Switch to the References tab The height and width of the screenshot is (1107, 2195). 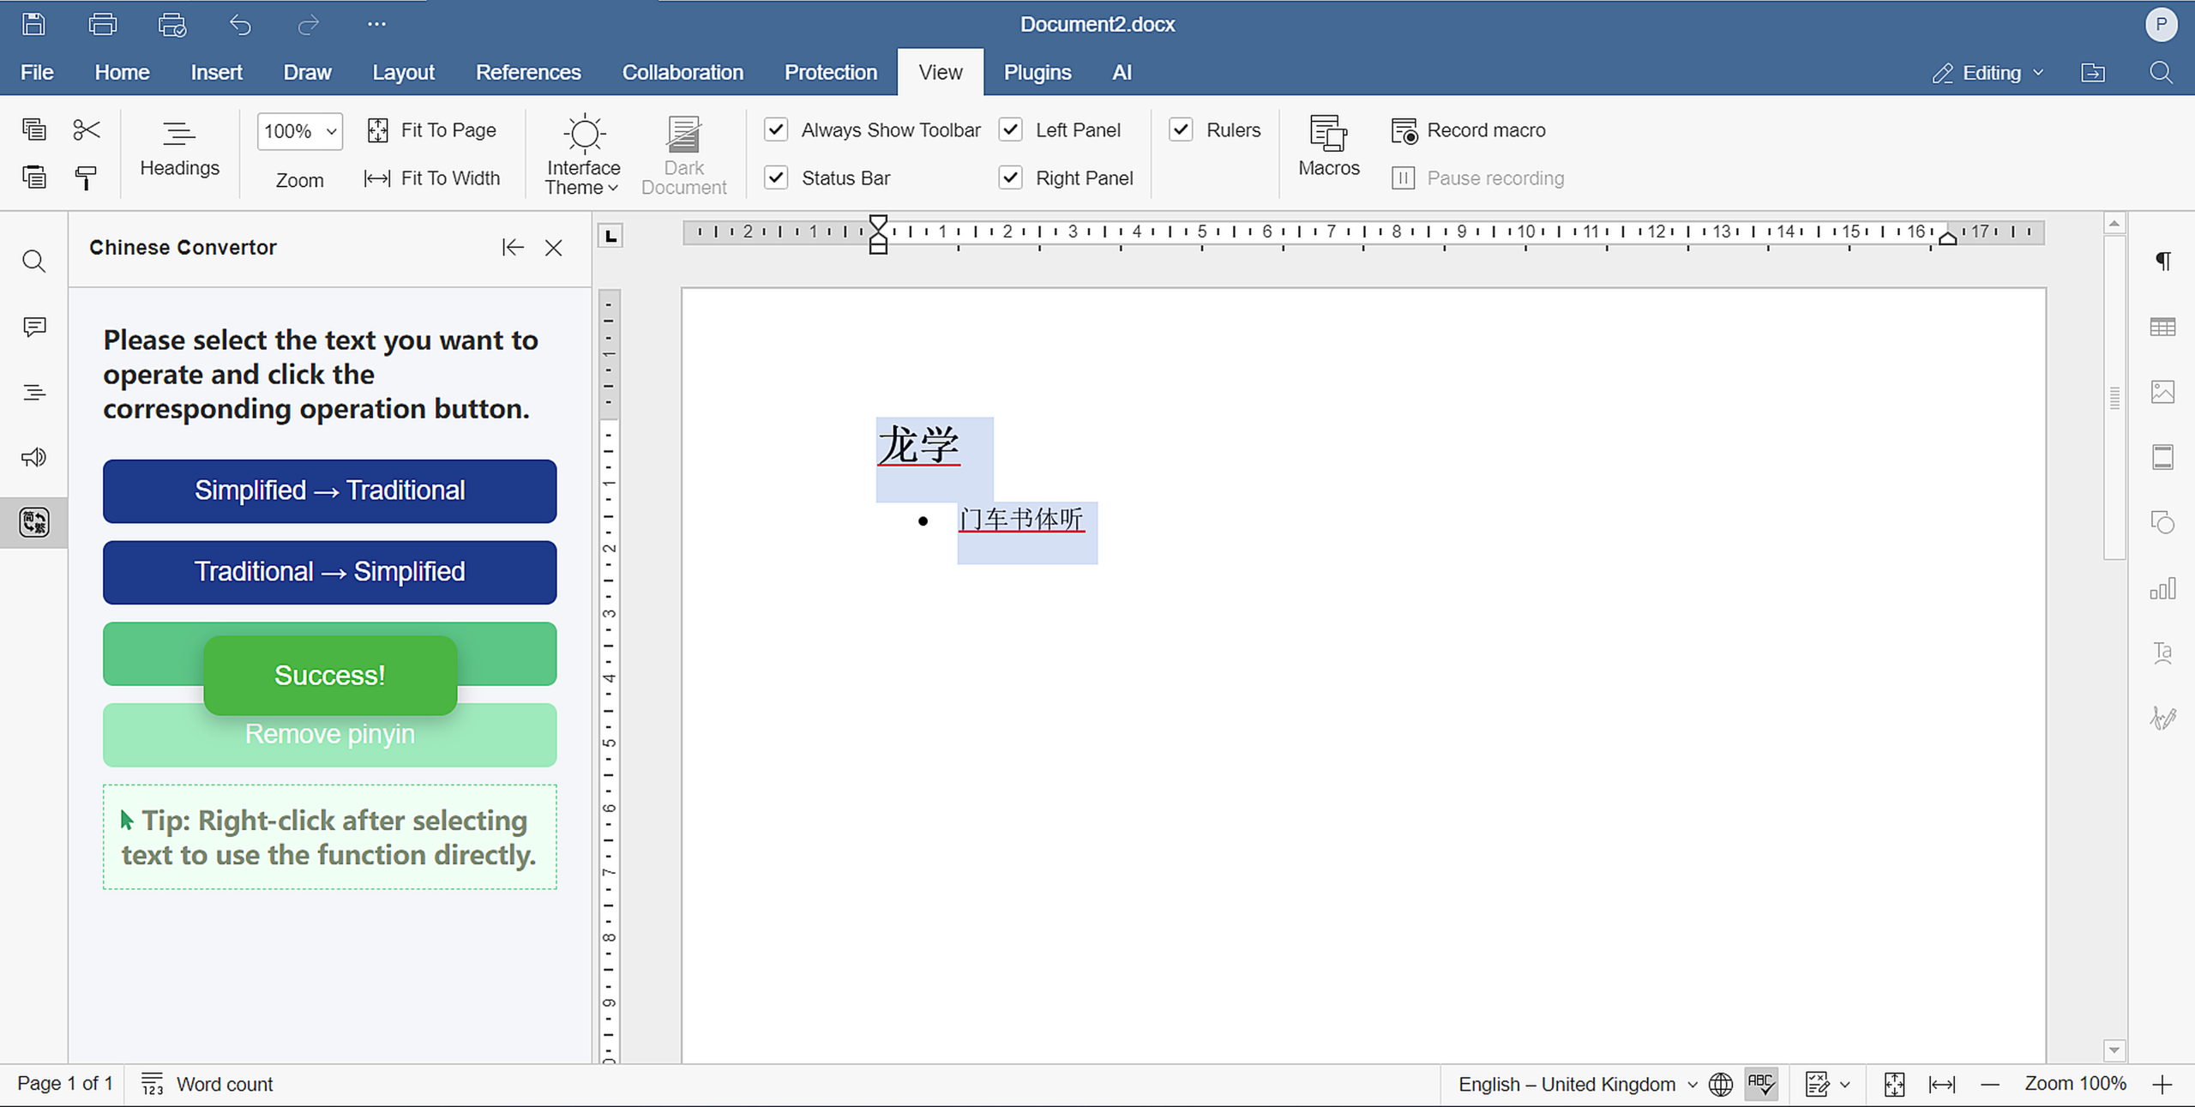point(528,73)
